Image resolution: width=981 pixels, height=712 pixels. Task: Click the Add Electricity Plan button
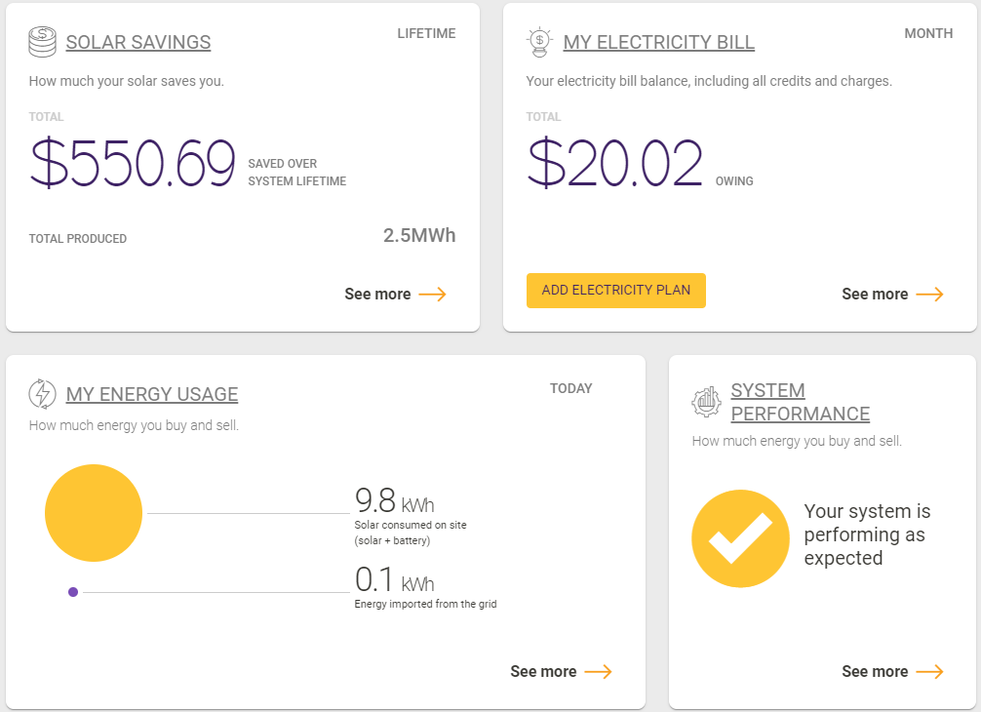tap(616, 291)
